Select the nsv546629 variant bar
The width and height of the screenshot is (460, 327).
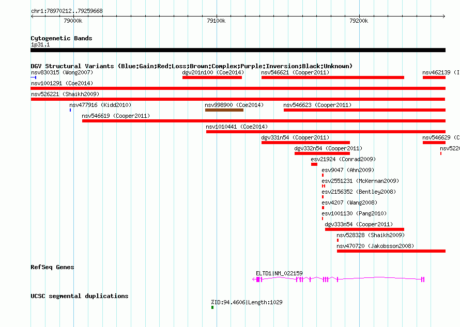click(434, 143)
